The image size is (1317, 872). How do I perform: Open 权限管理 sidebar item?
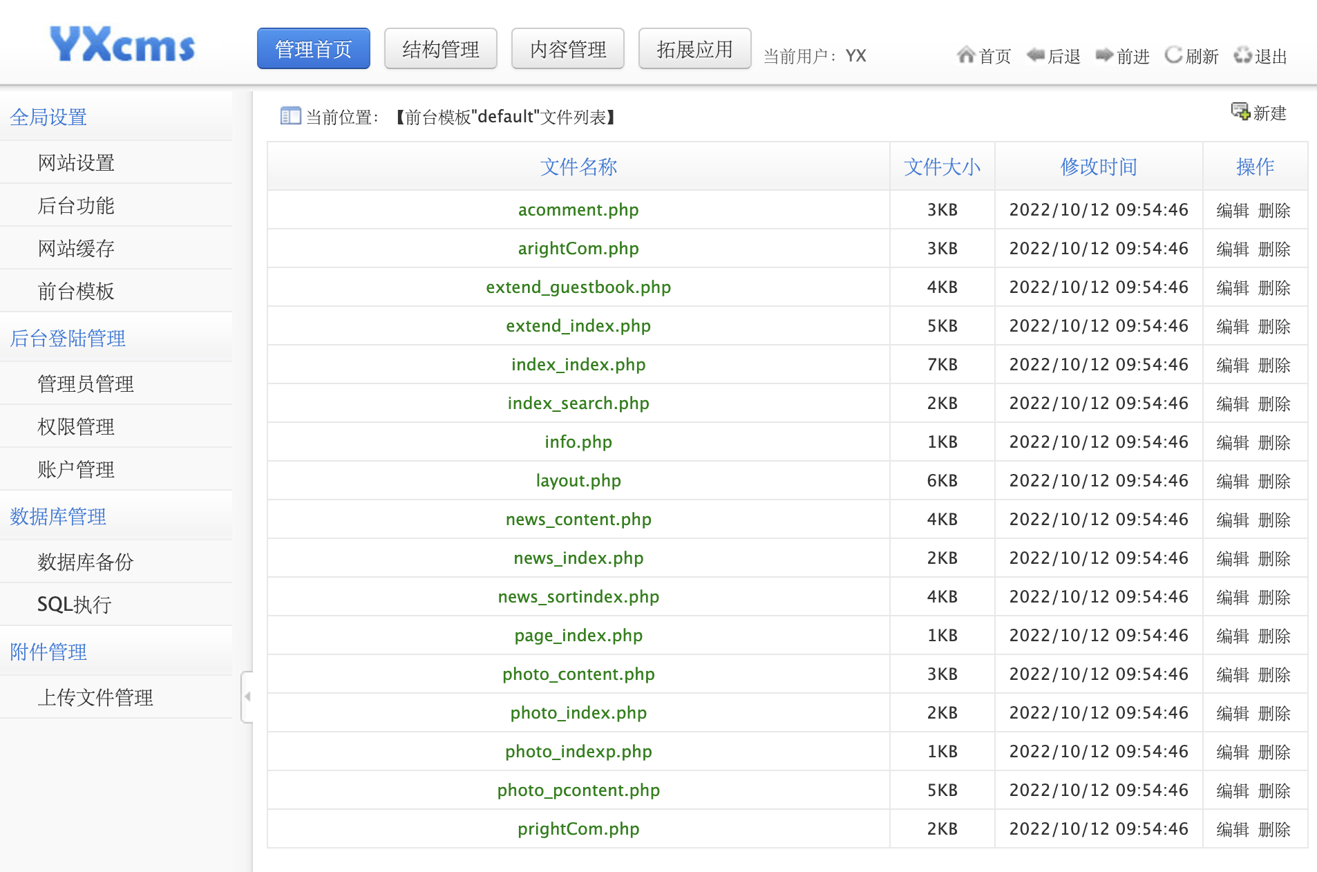[x=76, y=427]
